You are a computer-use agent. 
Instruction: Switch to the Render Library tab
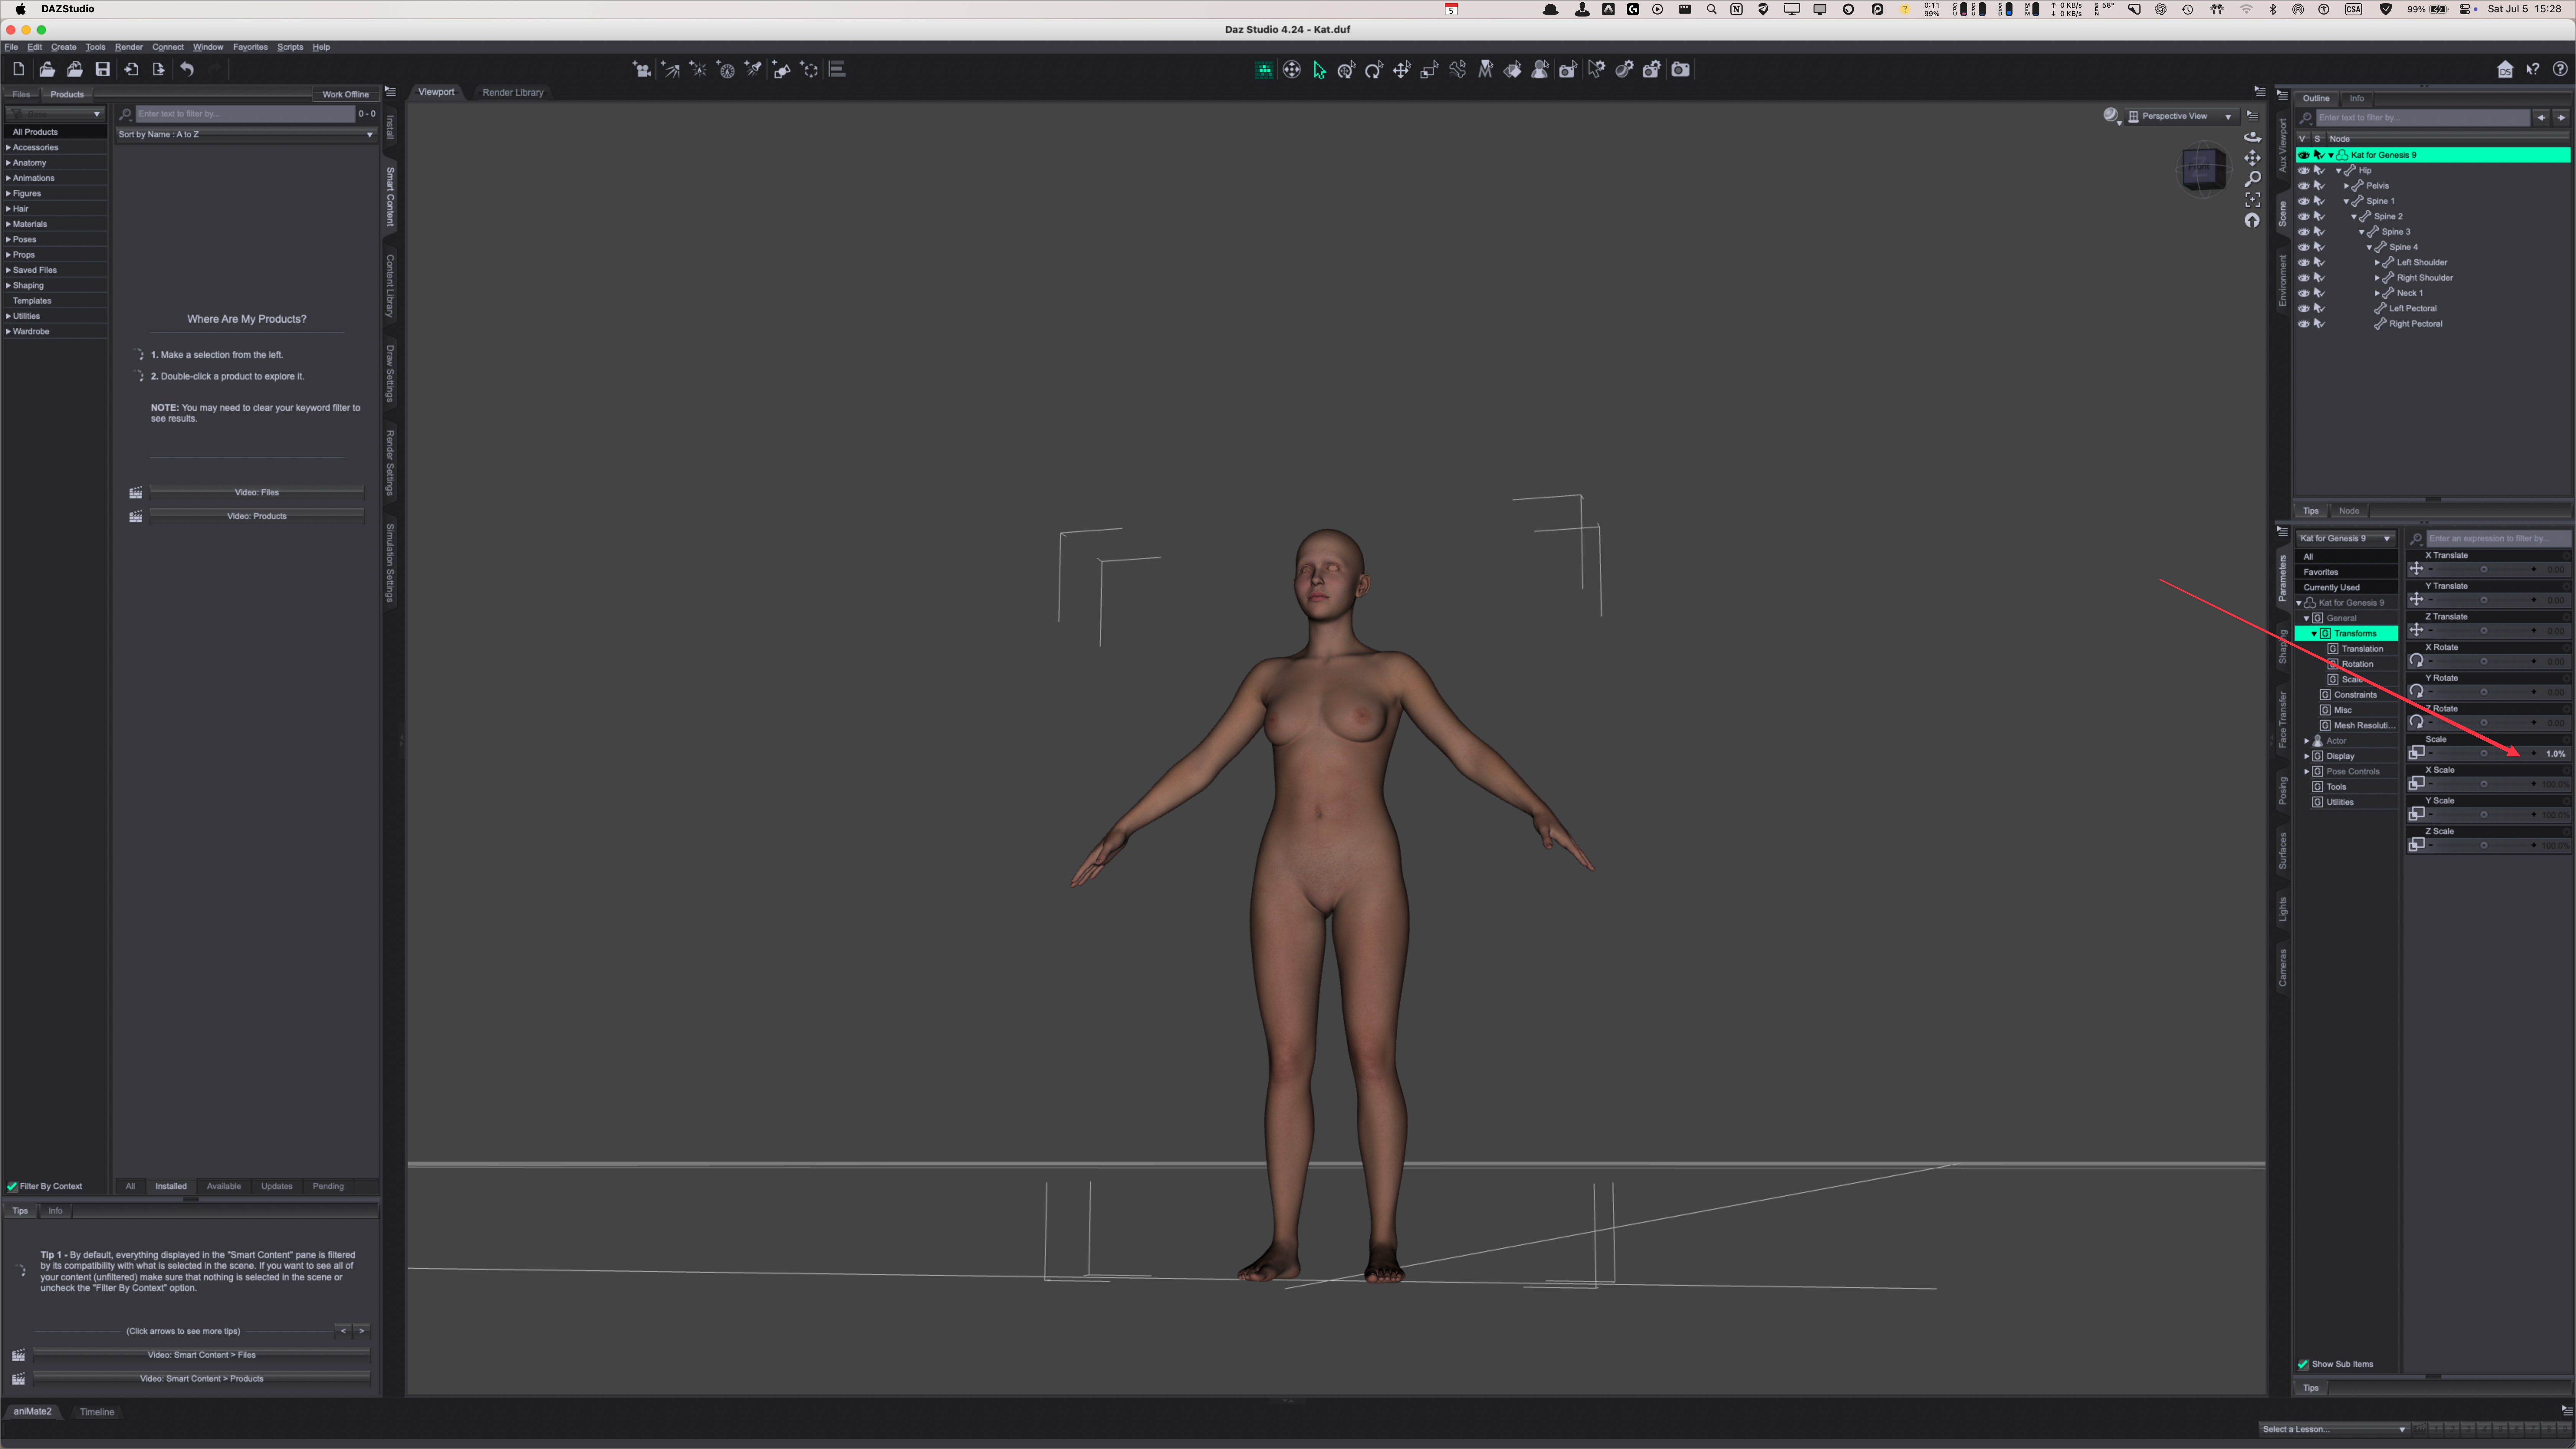513,92
